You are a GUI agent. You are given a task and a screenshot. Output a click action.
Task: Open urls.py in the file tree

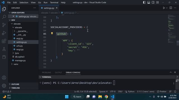coord(23,46)
